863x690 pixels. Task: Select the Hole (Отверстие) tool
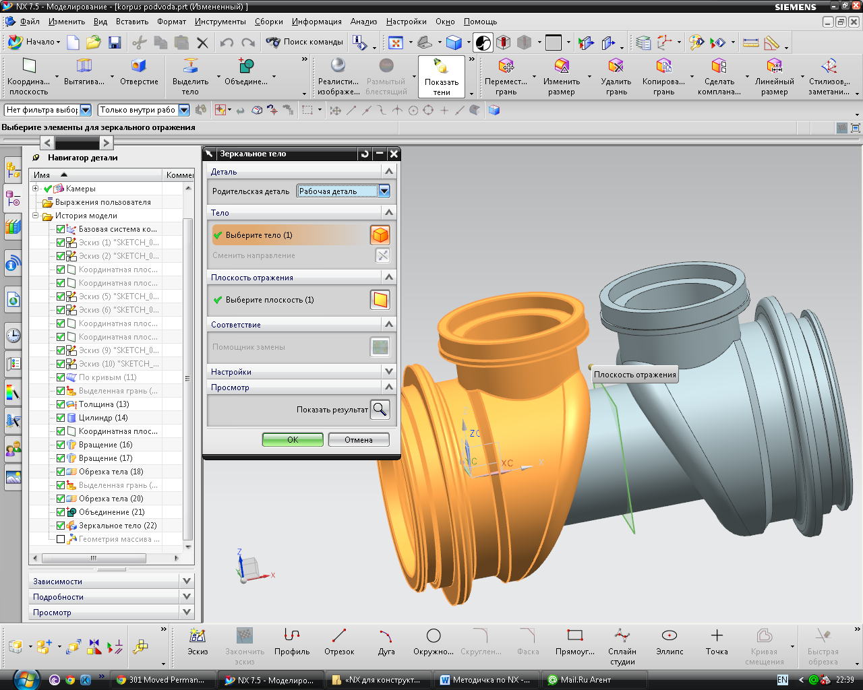point(139,66)
